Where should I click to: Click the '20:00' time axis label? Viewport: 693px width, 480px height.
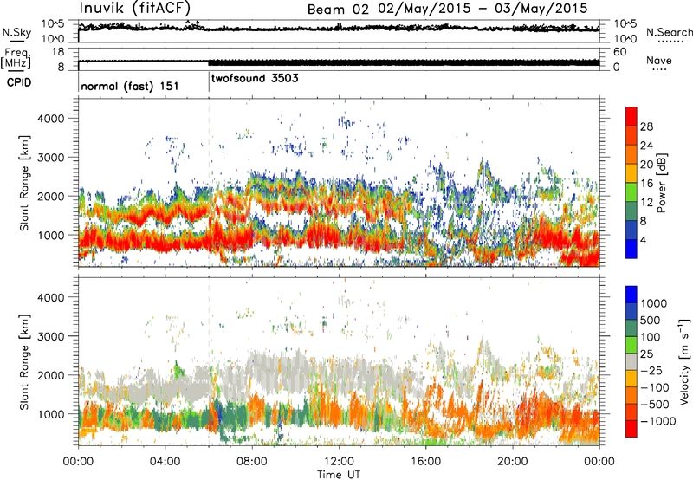pos(513,462)
